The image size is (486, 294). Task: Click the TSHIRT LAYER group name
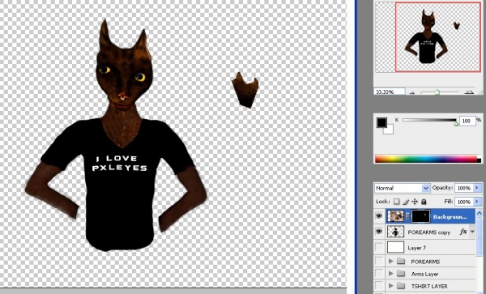coord(429,286)
